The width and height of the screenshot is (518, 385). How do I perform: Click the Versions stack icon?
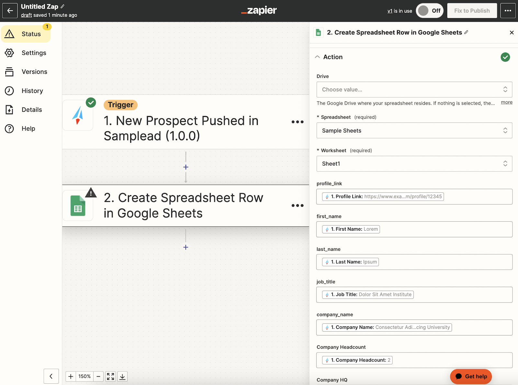(x=9, y=72)
